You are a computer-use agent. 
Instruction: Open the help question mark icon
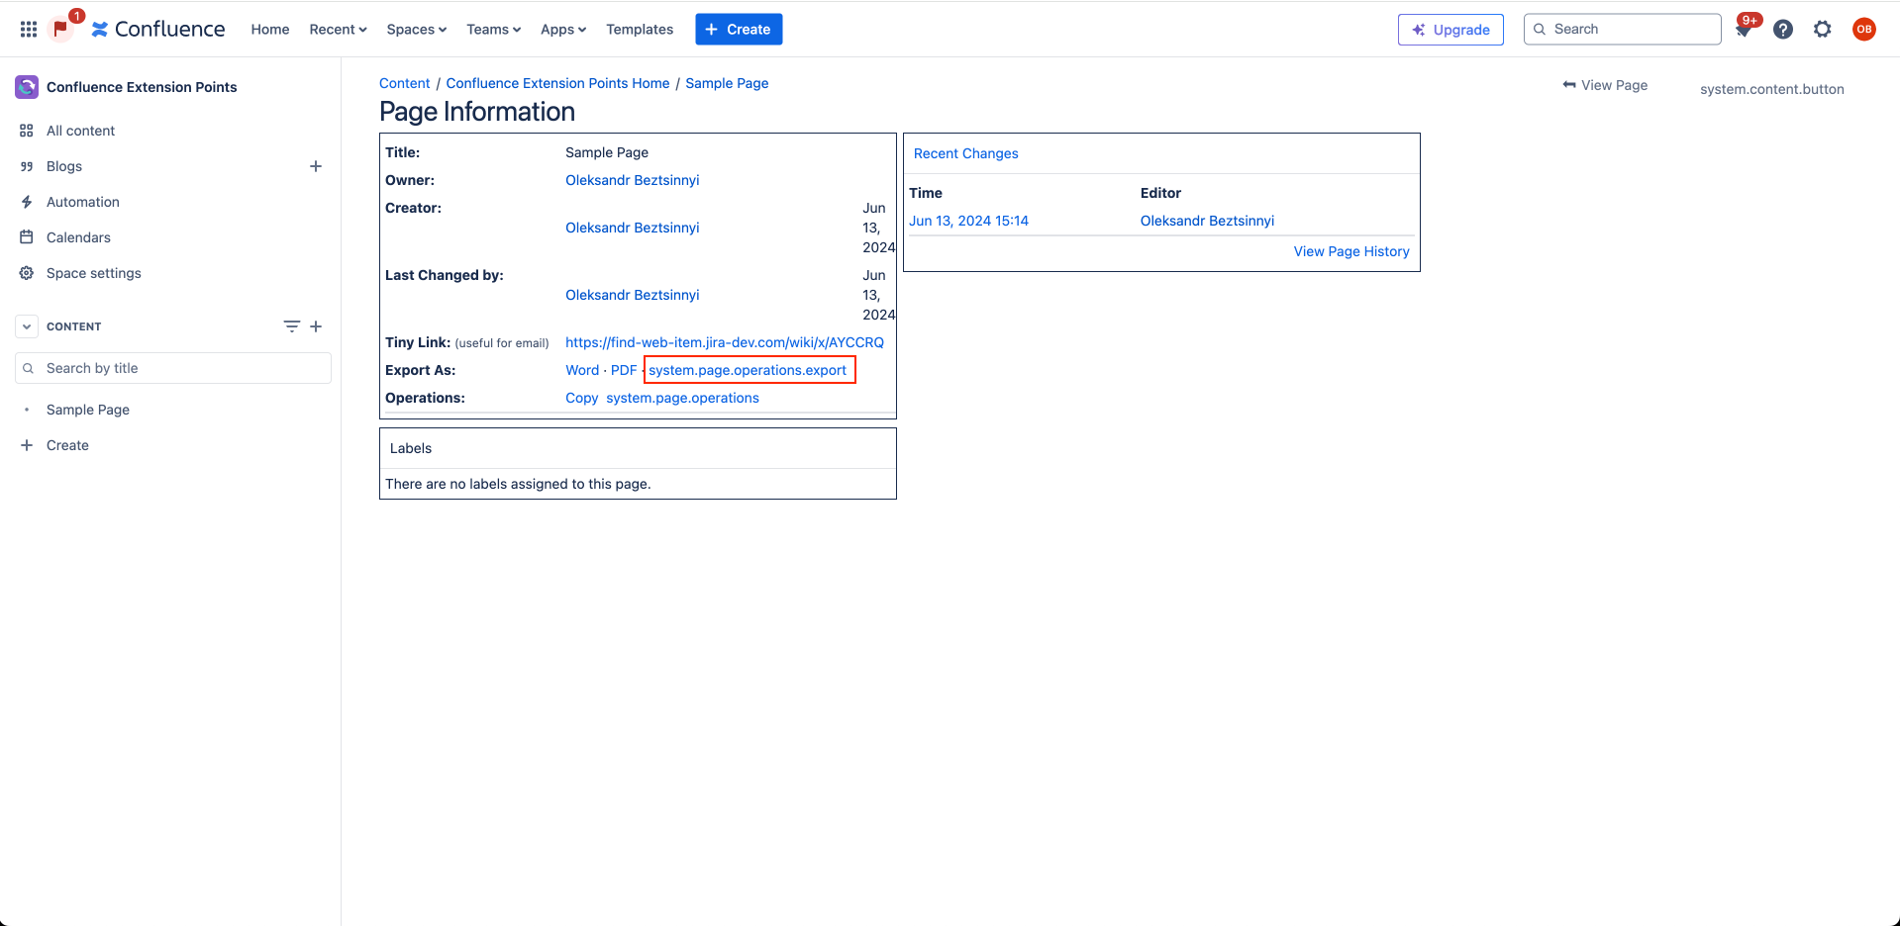pos(1783,30)
